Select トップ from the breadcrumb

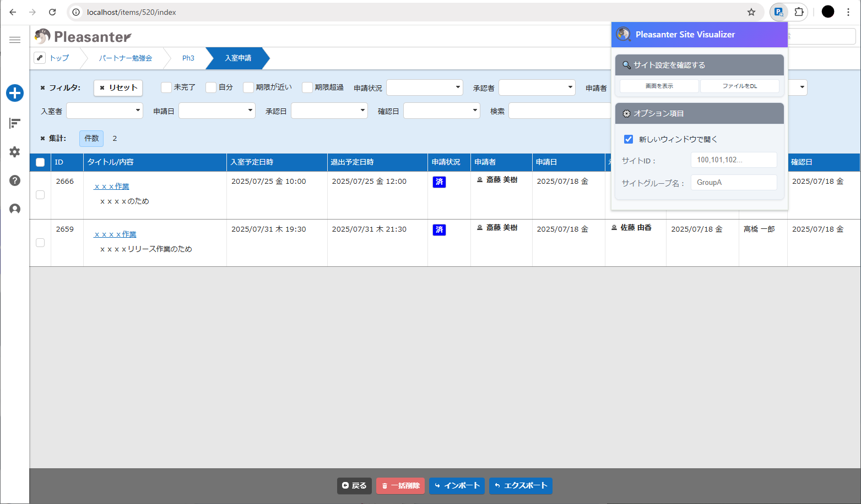pyautogui.click(x=58, y=58)
